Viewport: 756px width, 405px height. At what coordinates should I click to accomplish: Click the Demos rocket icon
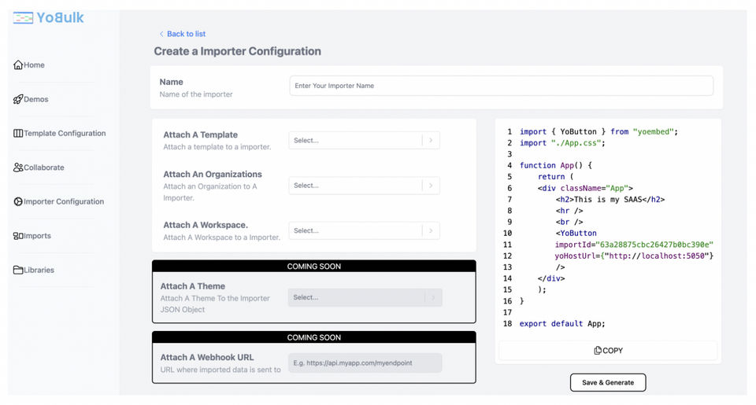click(18, 99)
